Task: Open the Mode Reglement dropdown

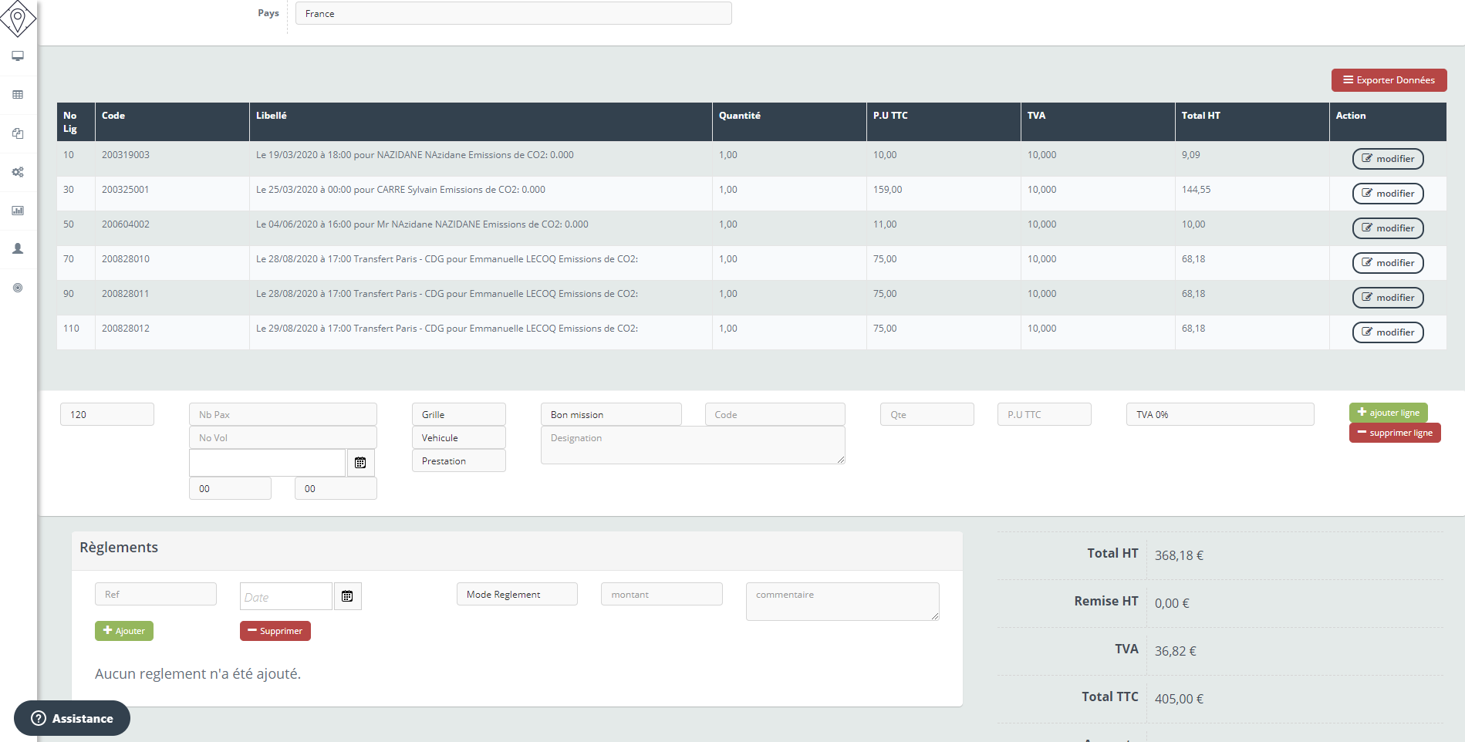Action: (516, 594)
